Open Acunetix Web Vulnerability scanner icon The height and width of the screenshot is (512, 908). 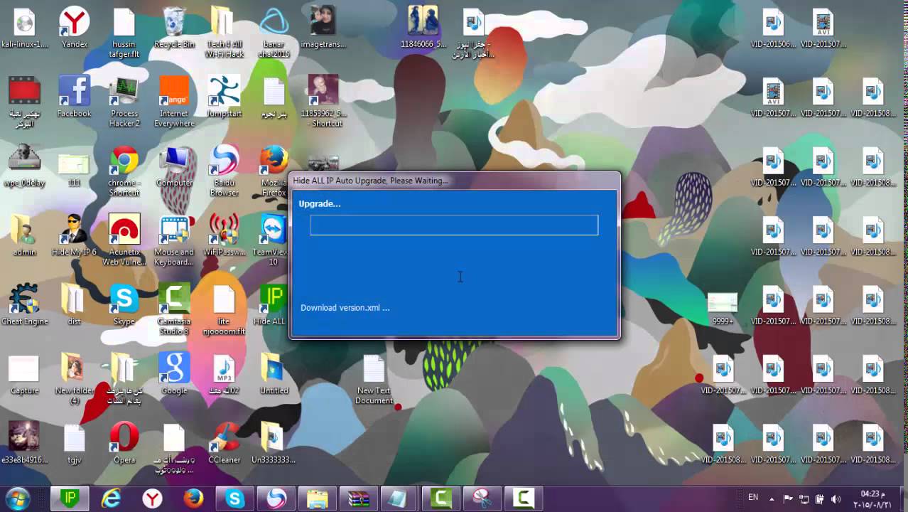[x=124, y=240]
